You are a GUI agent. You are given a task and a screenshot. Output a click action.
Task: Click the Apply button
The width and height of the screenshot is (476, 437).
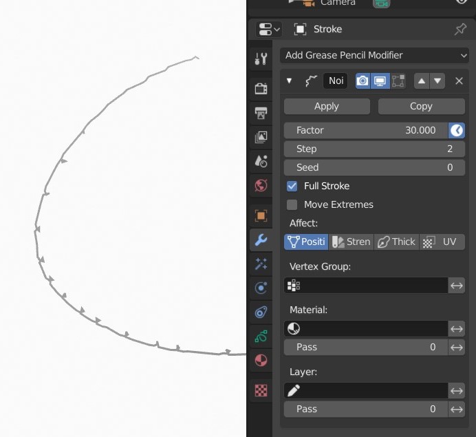click(327, 106)
